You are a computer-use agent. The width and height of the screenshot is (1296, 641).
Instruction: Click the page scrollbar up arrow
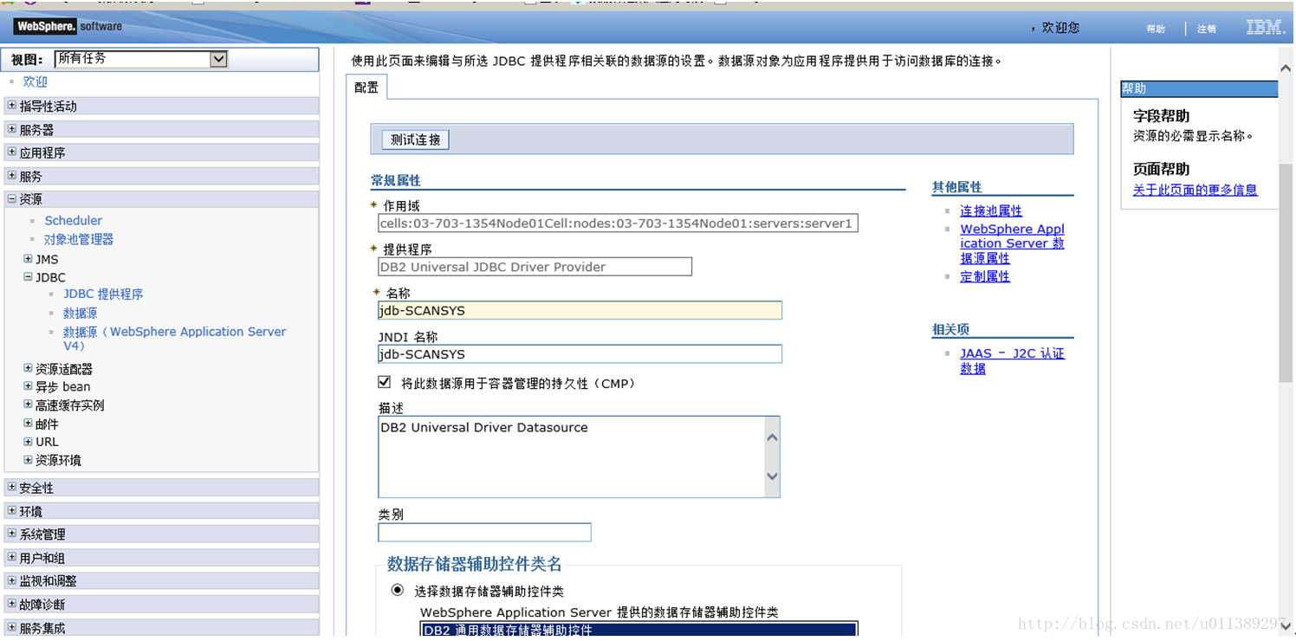tap(1286, 68)
